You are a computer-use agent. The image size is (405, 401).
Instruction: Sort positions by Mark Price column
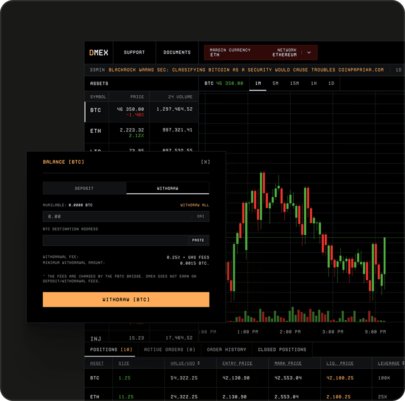pos(288,364)
